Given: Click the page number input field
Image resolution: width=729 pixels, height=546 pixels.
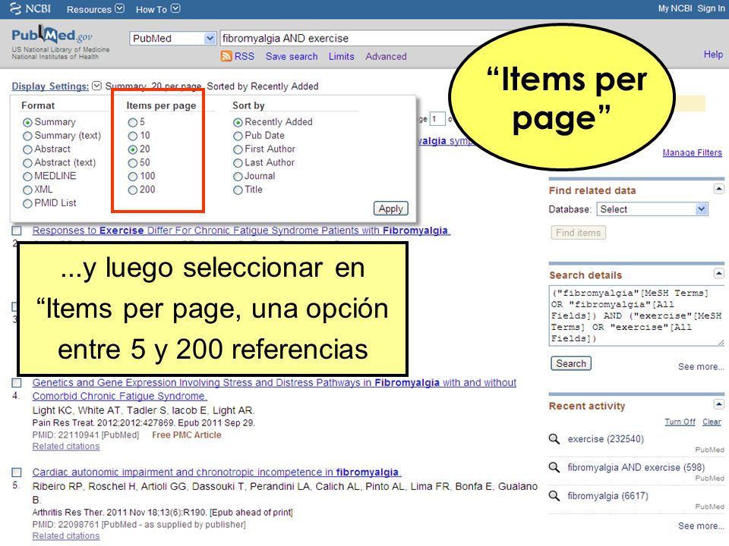Looking at the screenshot, I should (437, 119).
